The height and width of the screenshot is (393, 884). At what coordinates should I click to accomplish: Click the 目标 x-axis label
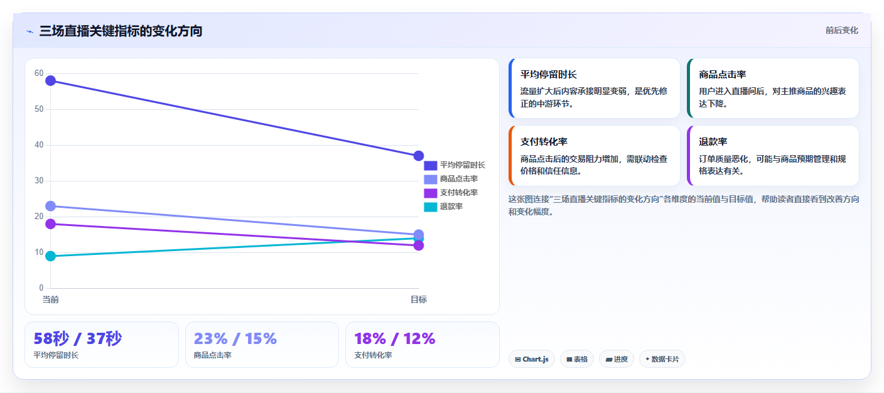[x=419, y=299]
